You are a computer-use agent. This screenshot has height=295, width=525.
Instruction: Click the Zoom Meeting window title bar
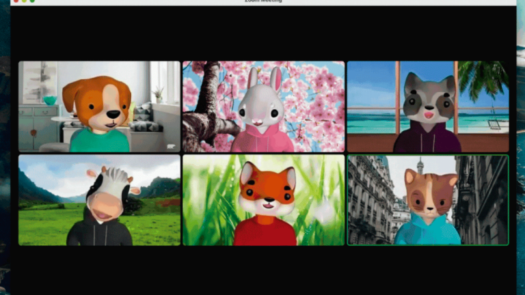coord(263,1)
